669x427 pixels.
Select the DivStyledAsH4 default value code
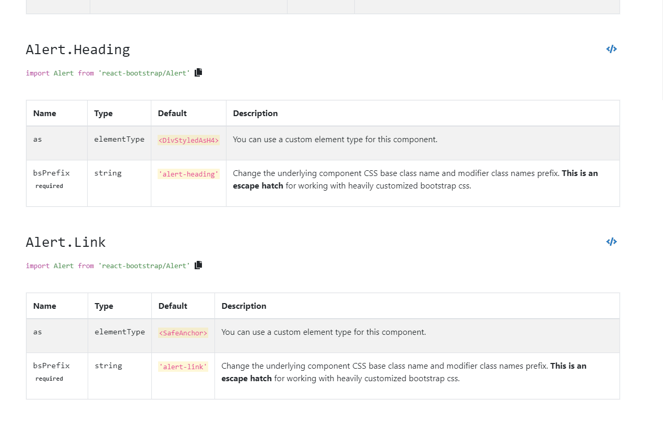[188, 141]
